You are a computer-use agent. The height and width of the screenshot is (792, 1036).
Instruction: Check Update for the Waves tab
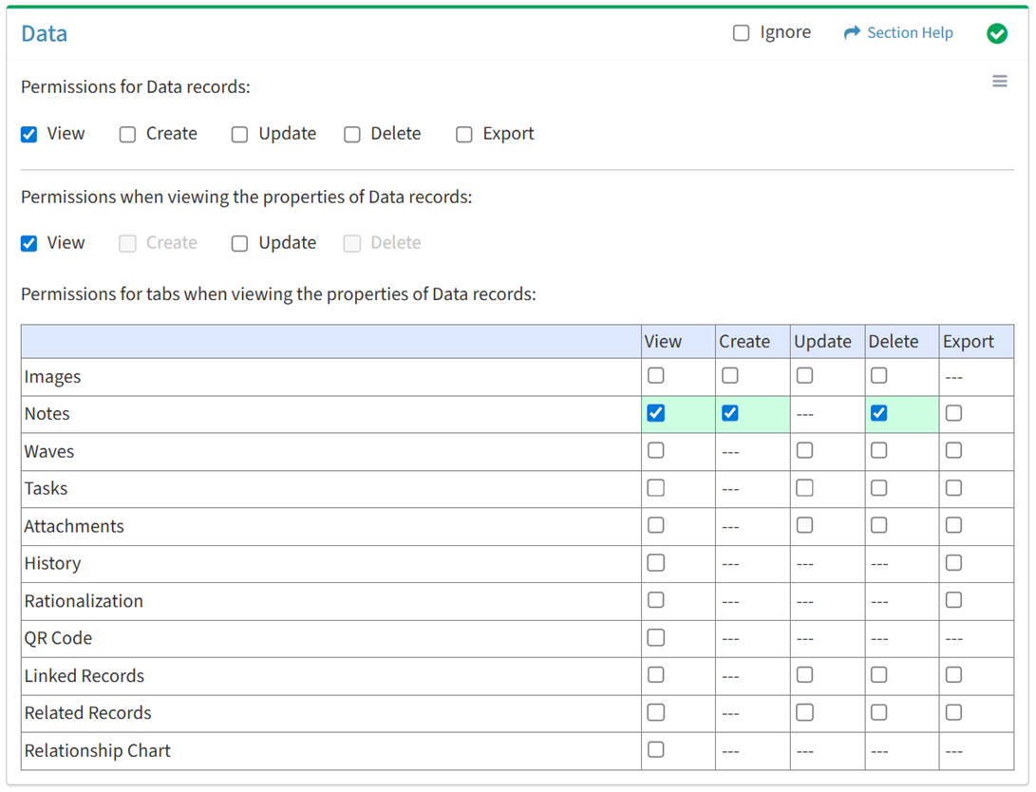[804, 451]
